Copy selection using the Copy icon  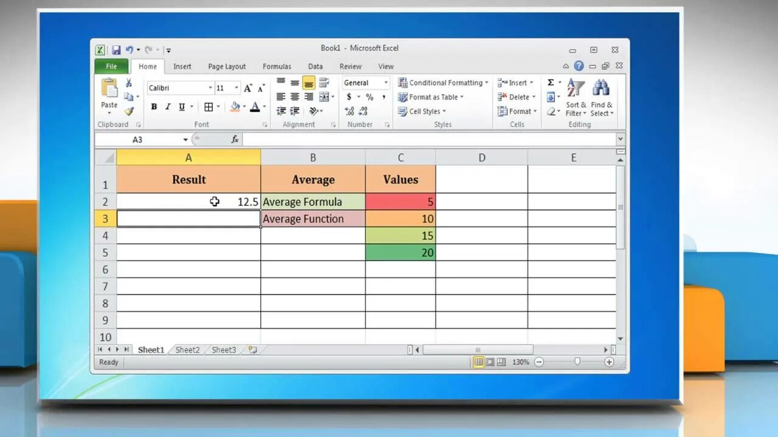[129, 97]
